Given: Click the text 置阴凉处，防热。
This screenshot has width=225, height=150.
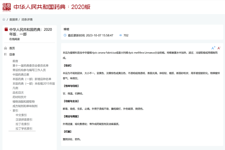Looking at the screenshot, I should (x=72, y=139).
